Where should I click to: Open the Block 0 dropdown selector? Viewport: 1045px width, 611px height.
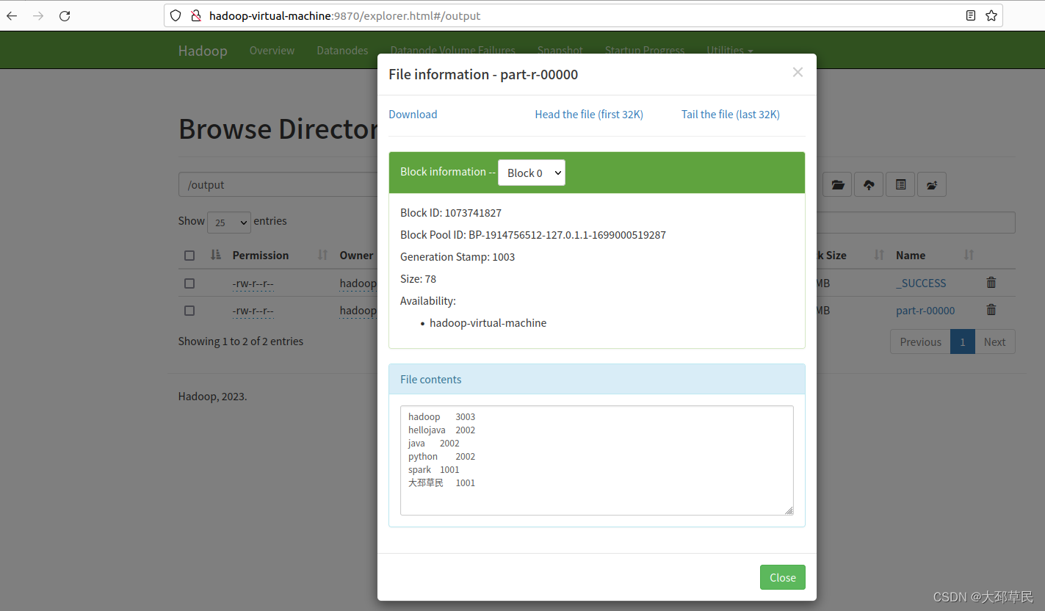(x=532, y=173)
